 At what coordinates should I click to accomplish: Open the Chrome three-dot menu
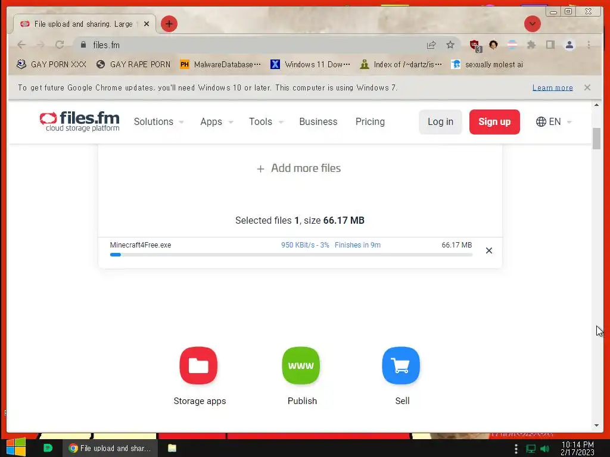pyautogui.click(x=589, y=45)
